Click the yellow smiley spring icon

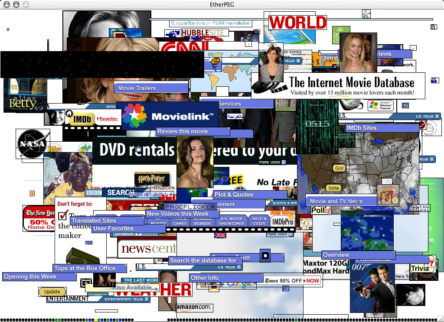[216, 64]
